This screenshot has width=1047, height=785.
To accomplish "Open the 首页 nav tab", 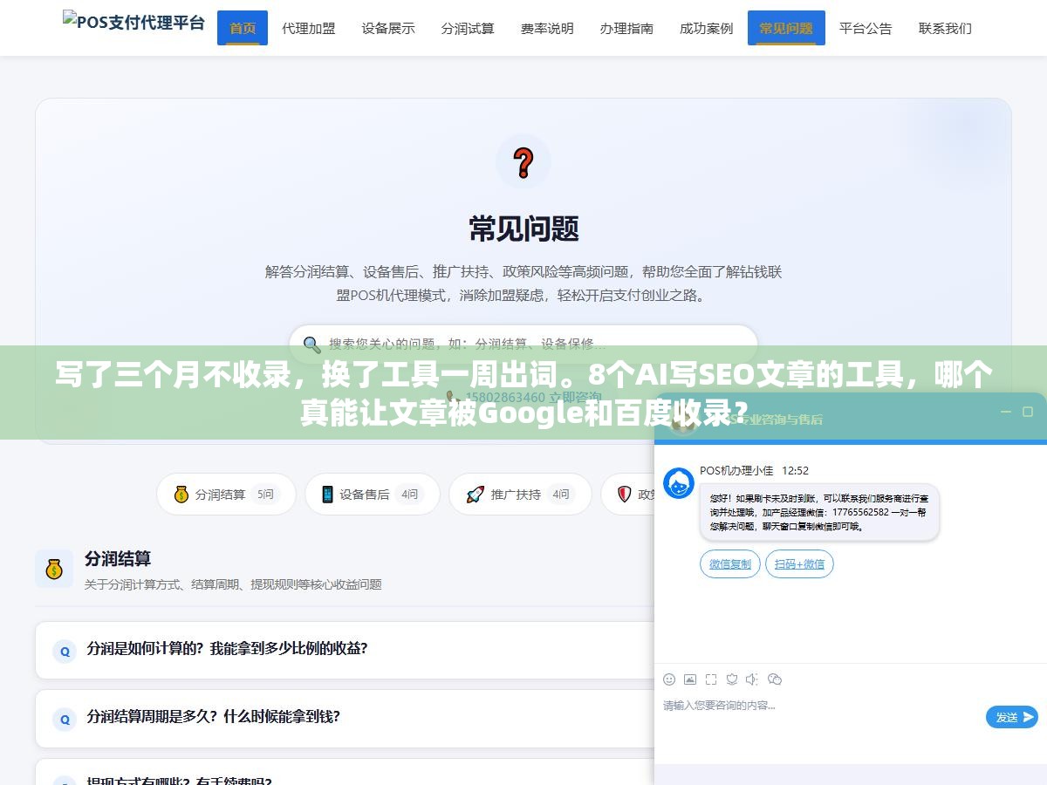I will point(243,28).
